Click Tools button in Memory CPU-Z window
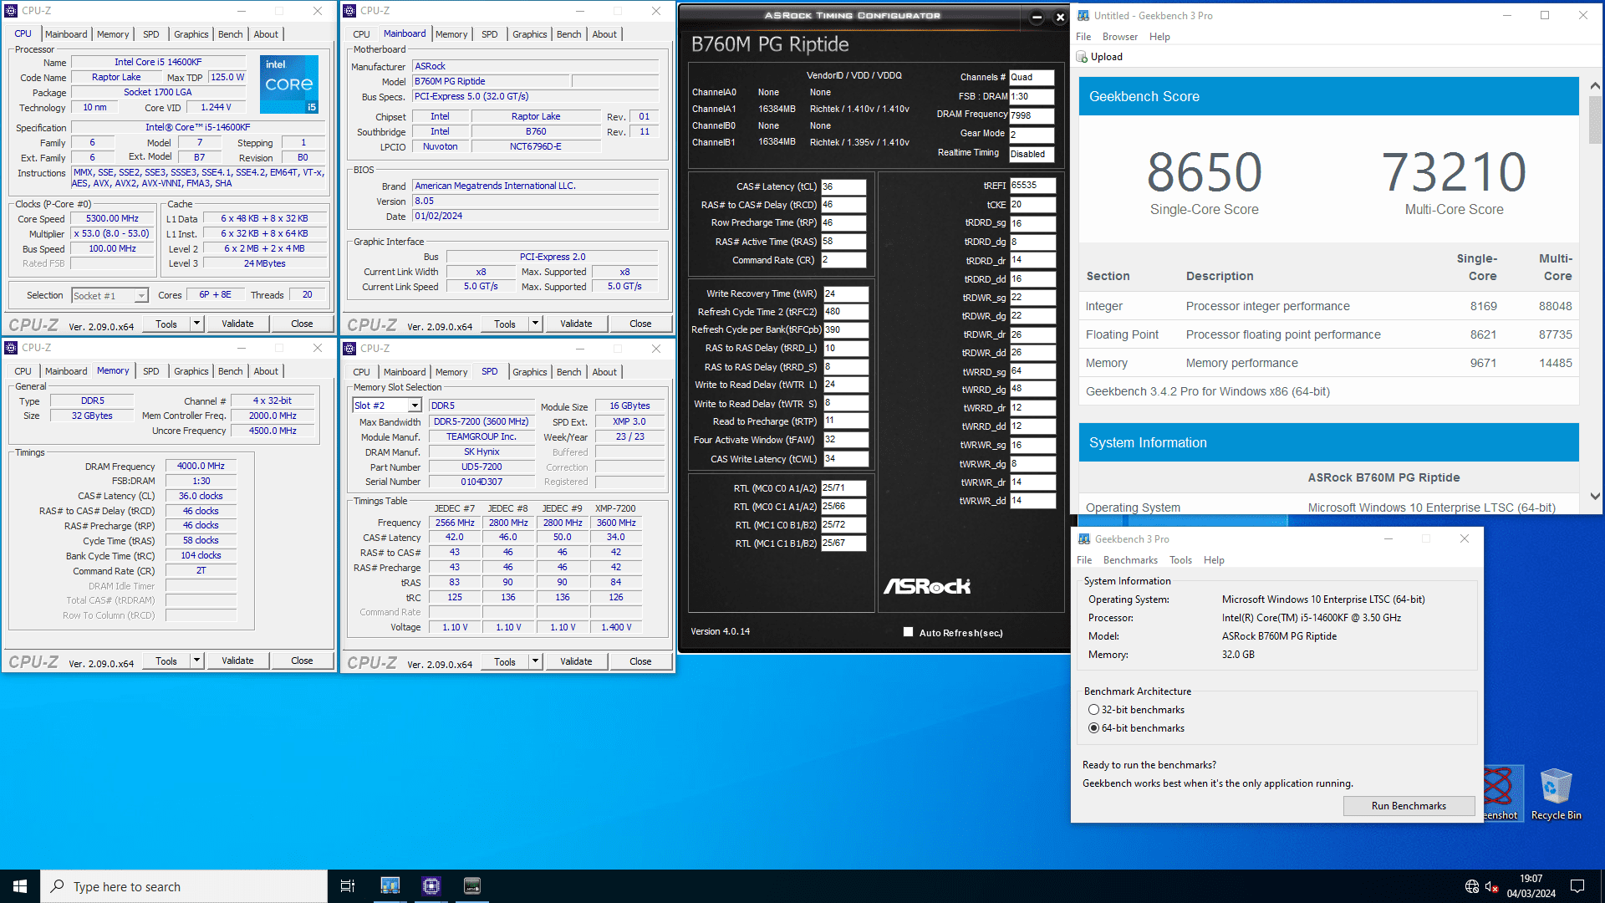This screenshot has width=1605, height=903. (166, 661)
